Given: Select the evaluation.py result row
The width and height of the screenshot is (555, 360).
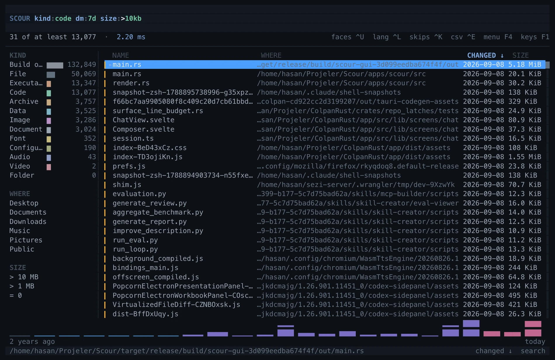Looking at the screenshot, I should [325, 194].
